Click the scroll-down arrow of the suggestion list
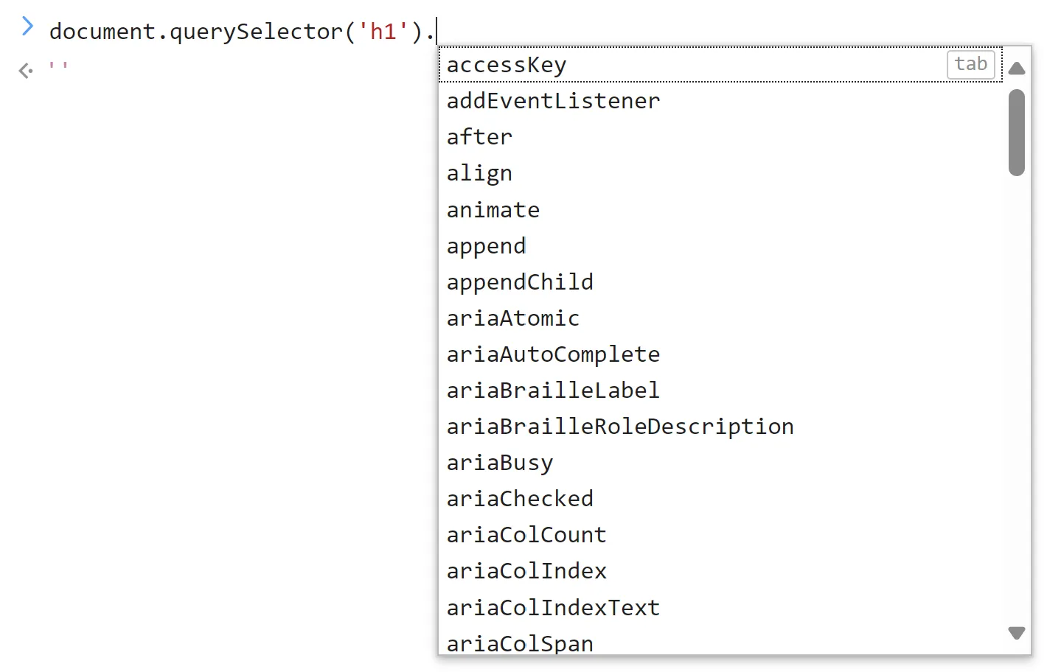 (1017, 632)
